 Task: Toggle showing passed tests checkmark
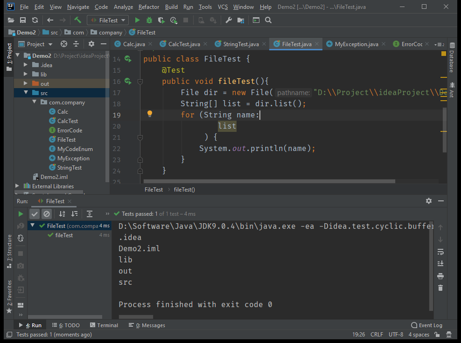click(35, 214)
